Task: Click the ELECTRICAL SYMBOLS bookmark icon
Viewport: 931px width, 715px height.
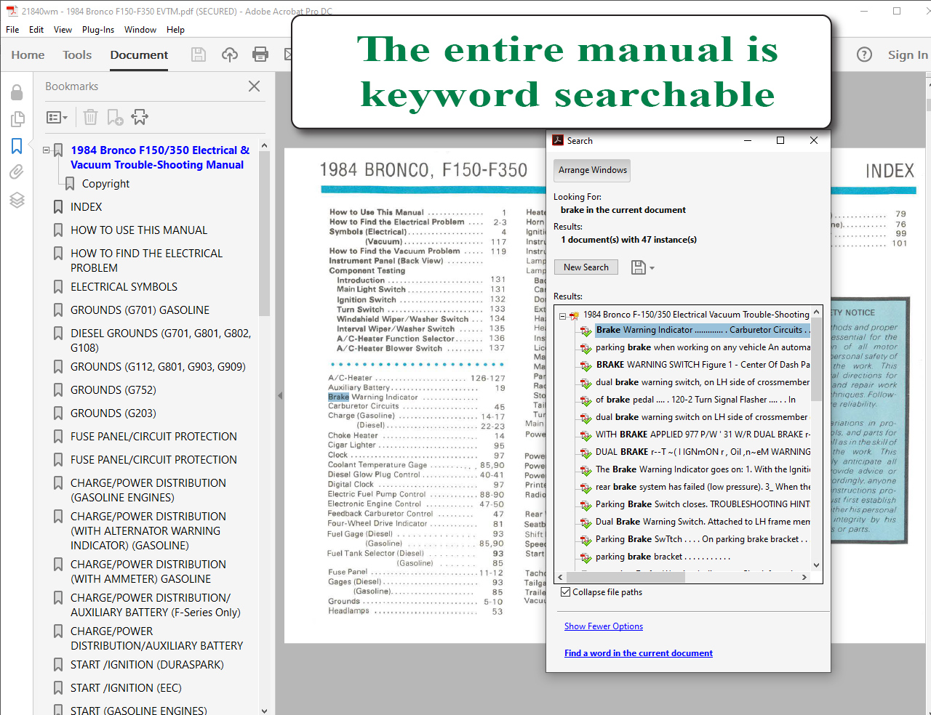Action: (x=58, y=287)
